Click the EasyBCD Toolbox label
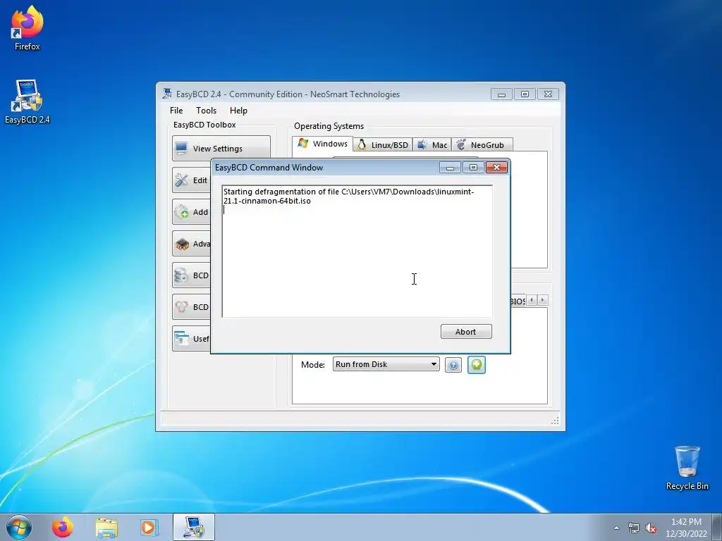722x541 pixels. coord(204,125)
